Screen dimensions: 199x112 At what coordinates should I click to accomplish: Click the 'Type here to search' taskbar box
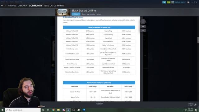coord(23,110)
